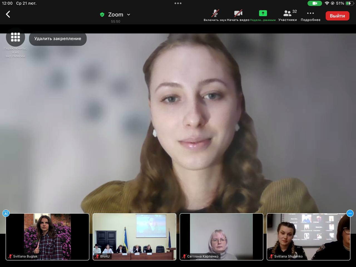Image resolution: width=356 pixels, height=267 pixels.
Task: Tap the three-dot multitasking indicator at top
Action: [x=178, y=3]
